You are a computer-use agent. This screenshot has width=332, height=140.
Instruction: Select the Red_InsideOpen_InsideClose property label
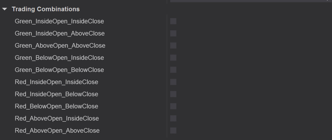56,82
